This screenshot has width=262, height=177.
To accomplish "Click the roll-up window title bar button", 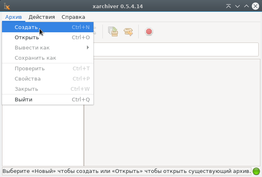I will tap(228, 6).
